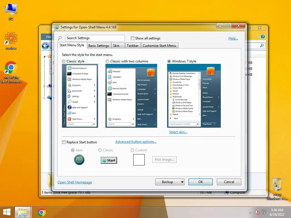Open the Windows Start button

click(x=7, y=212)
